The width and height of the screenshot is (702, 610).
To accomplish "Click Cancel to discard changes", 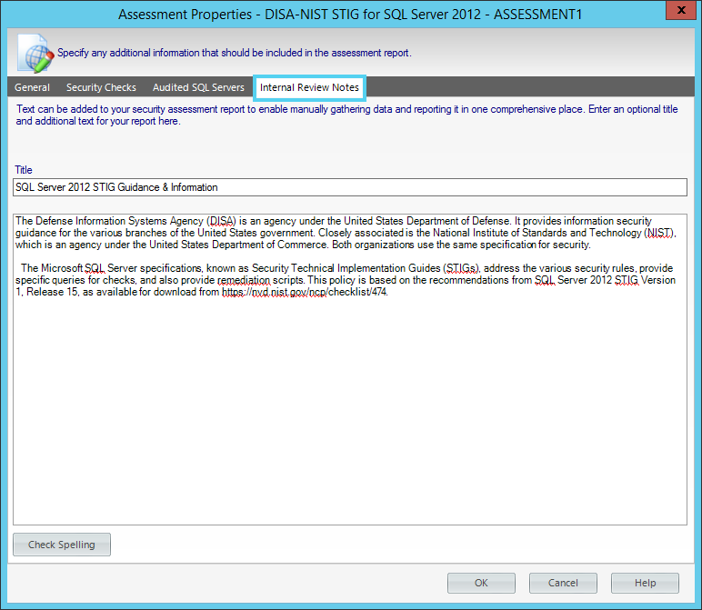I will (563, 583).
